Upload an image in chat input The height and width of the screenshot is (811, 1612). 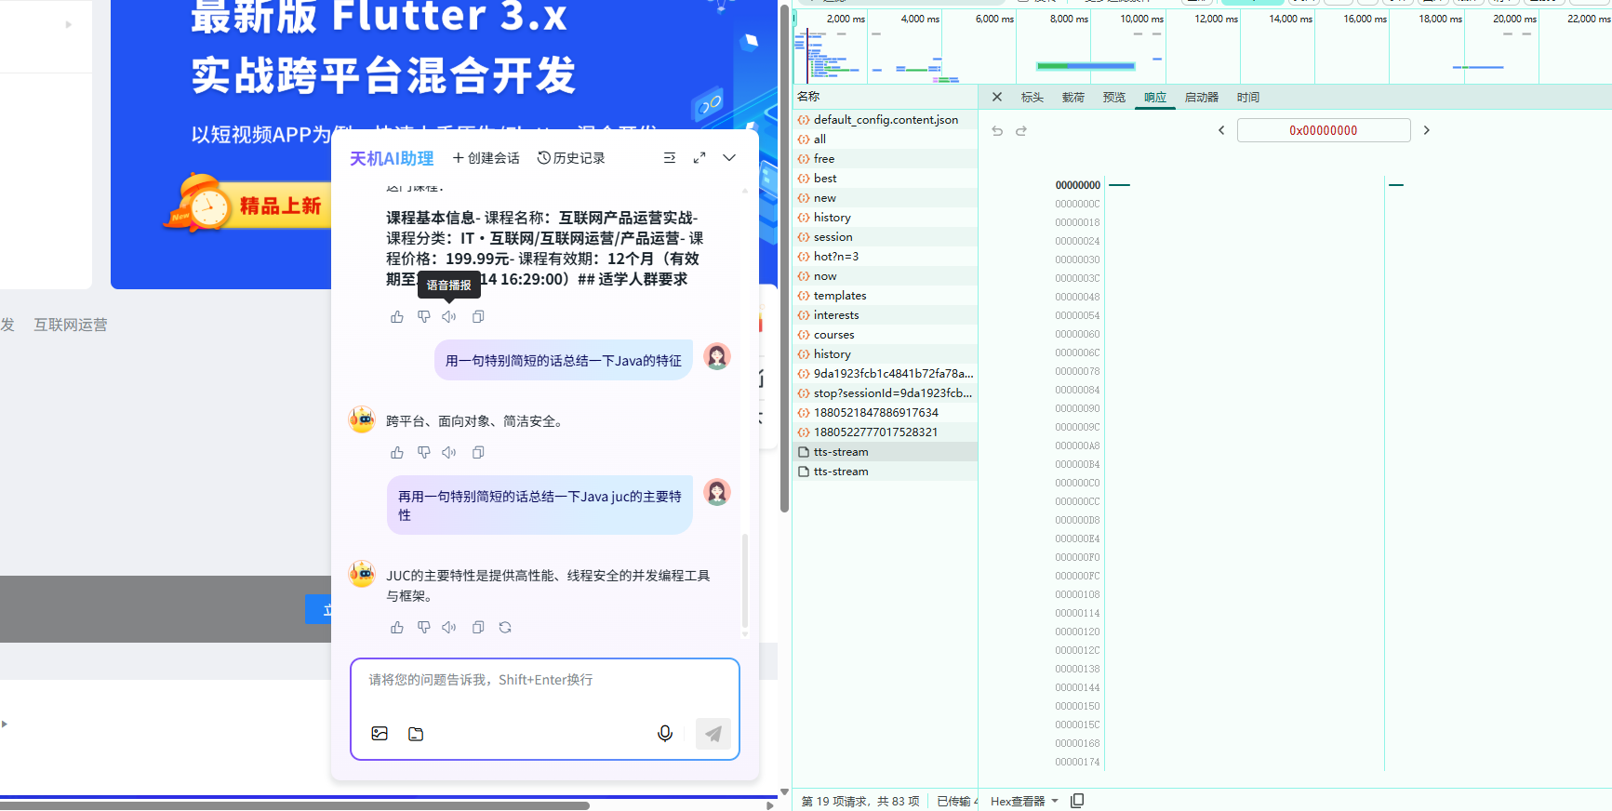point(380,734)
